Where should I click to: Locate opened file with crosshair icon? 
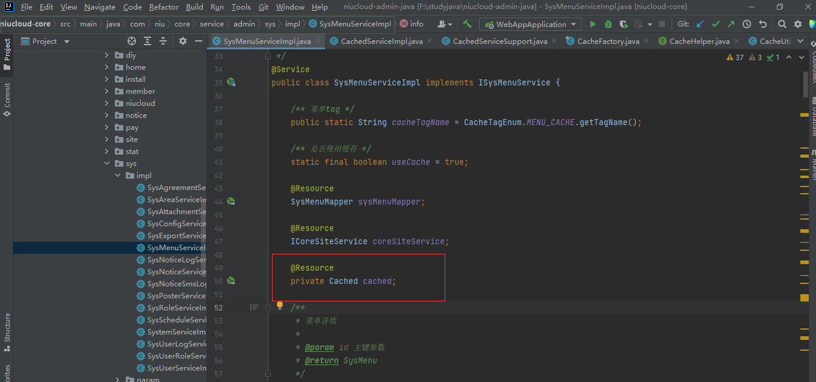(132, 41)
